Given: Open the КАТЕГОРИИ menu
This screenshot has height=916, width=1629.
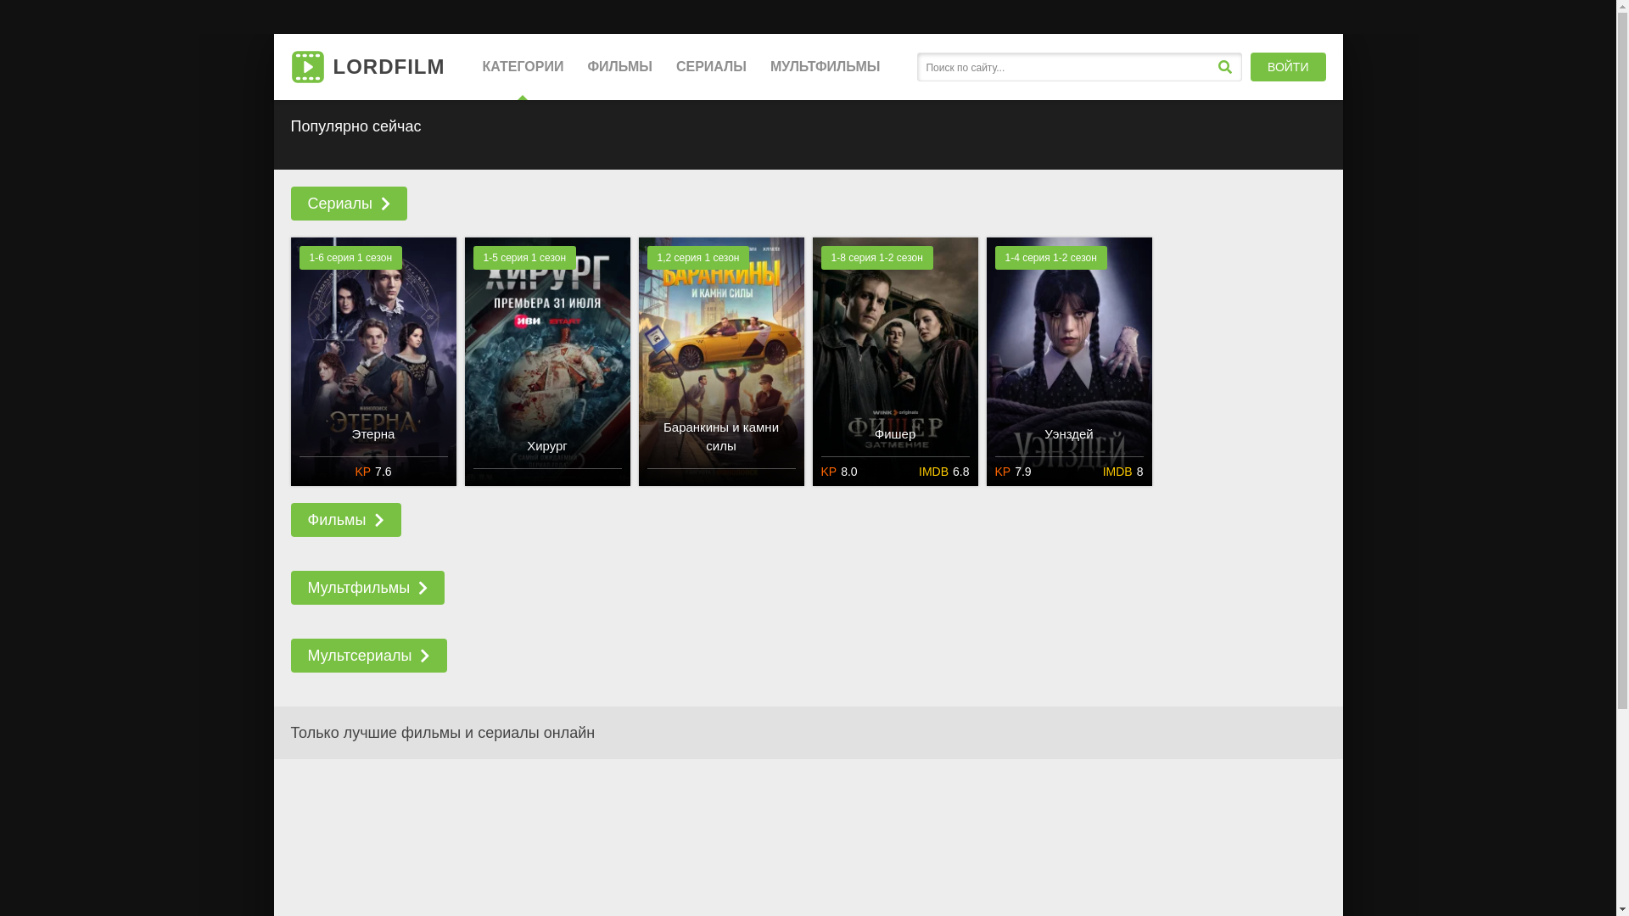Looking at the screenshot, I should tap(523, 67).
